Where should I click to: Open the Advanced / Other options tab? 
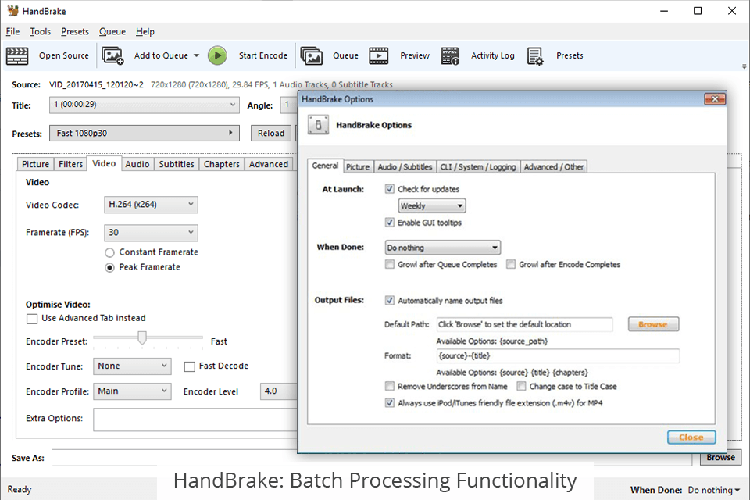pos(553,166)
